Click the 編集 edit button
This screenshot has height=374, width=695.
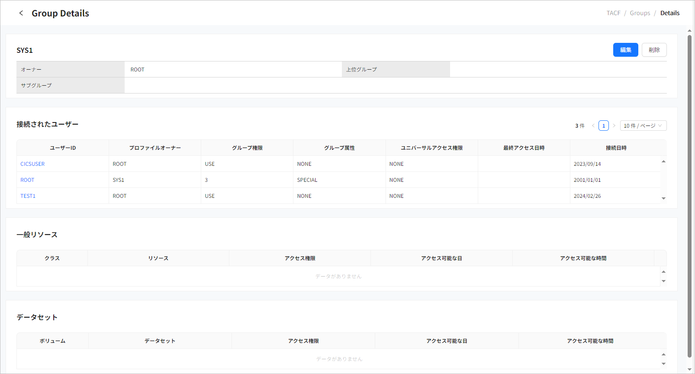(x=625, y=50)
